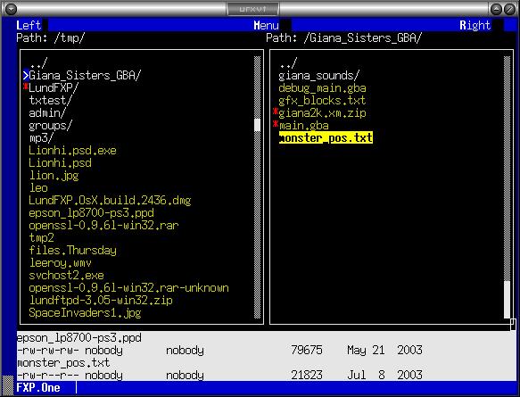The image size is (520, 397).
Task: Select LundFXP/ folder in left pane
Action: (x=54, y=88)
